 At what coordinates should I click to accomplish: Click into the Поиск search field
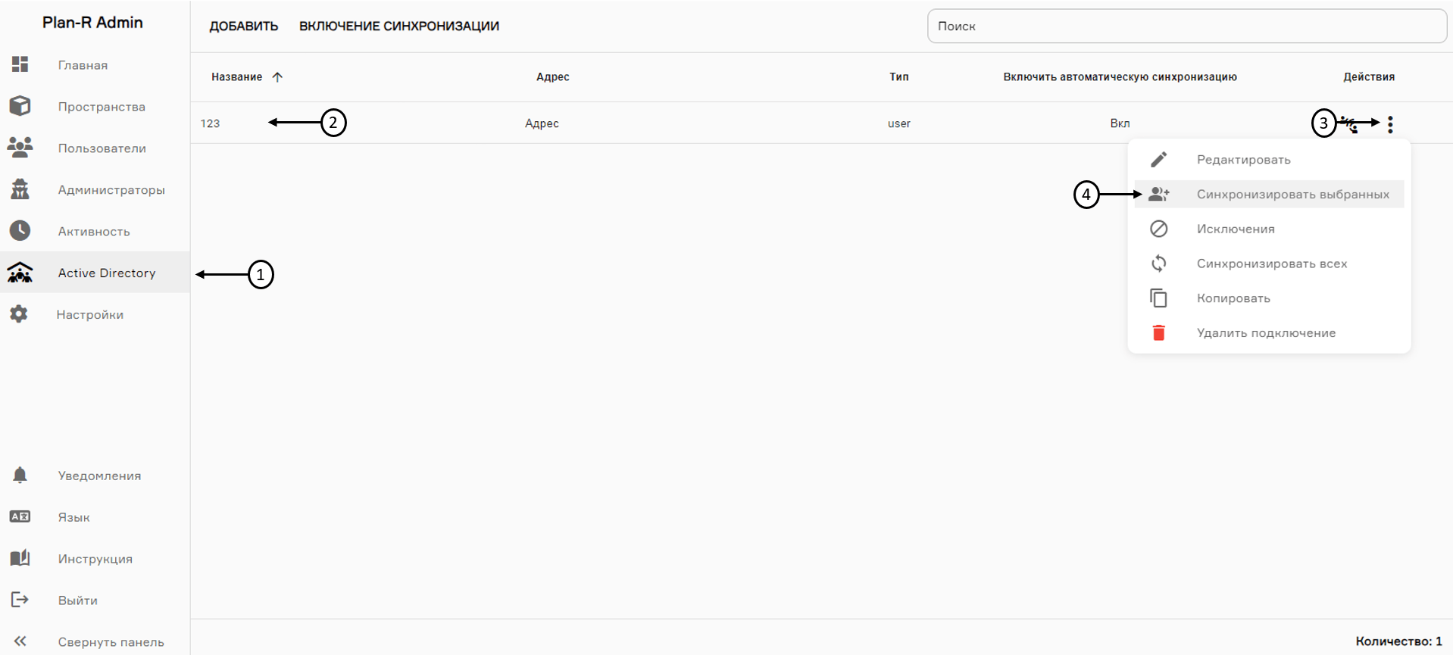click(1186, 26)
